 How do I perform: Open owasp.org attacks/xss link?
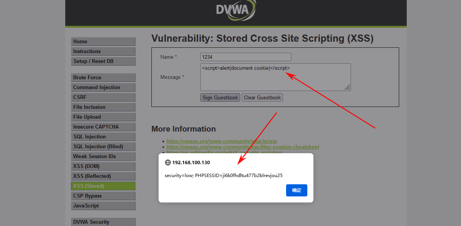222,141
